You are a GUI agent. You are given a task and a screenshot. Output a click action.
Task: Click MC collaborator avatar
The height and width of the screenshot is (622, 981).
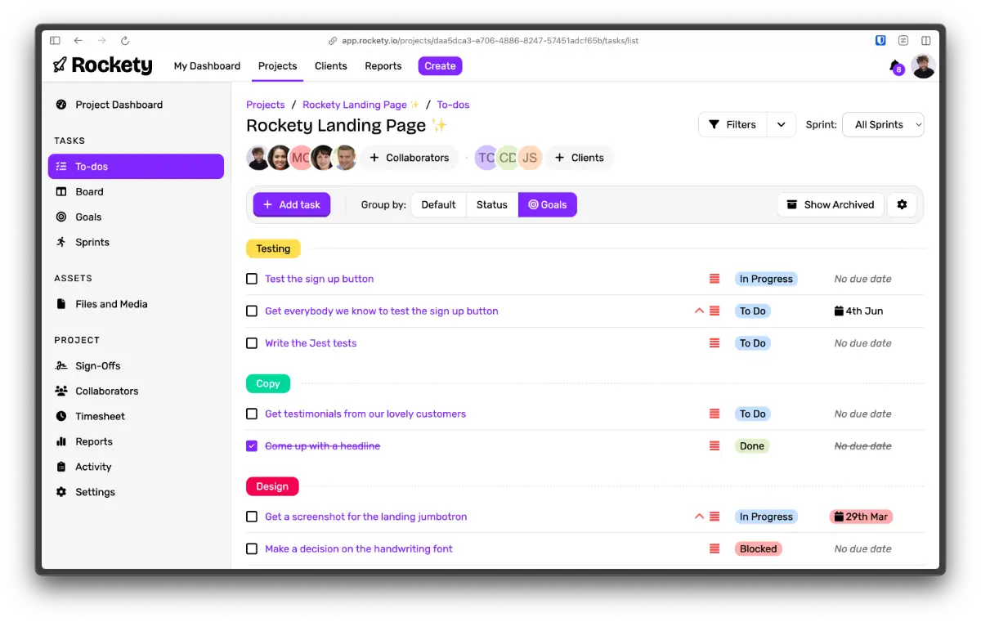click(x=301, y=158)
